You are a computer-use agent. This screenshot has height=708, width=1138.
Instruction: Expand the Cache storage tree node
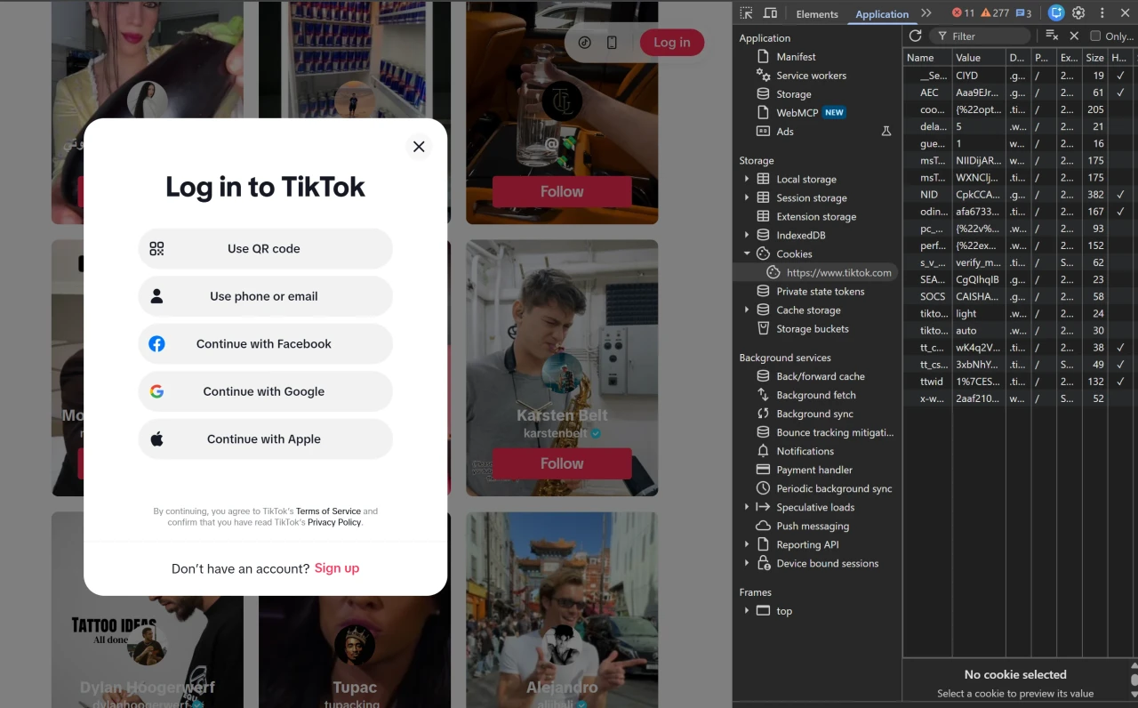click(x=747, y=310)
